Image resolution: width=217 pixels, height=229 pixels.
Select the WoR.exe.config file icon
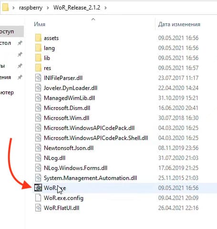[x=38, y=198]
